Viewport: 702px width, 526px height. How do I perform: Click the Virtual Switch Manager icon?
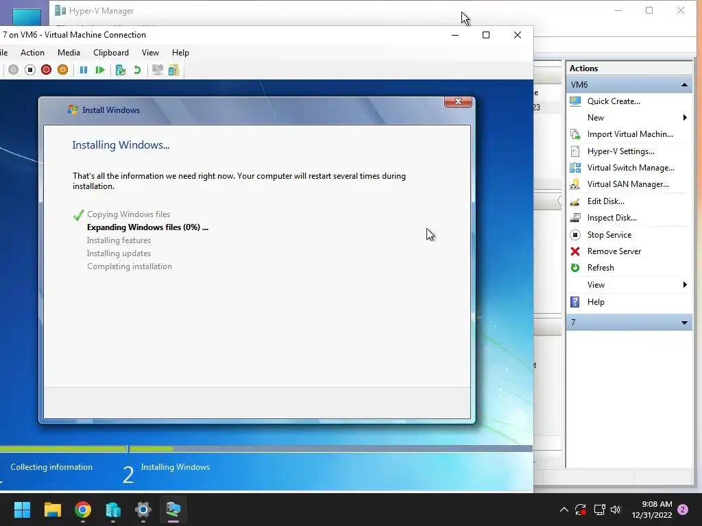click(x=575, y=168)
